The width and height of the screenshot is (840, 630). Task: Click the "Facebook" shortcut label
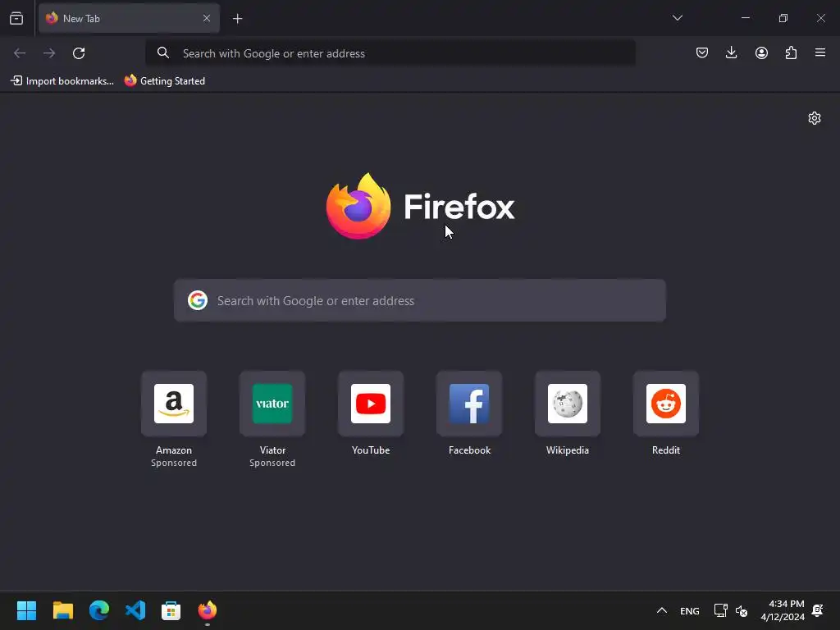tap(469, 450)
